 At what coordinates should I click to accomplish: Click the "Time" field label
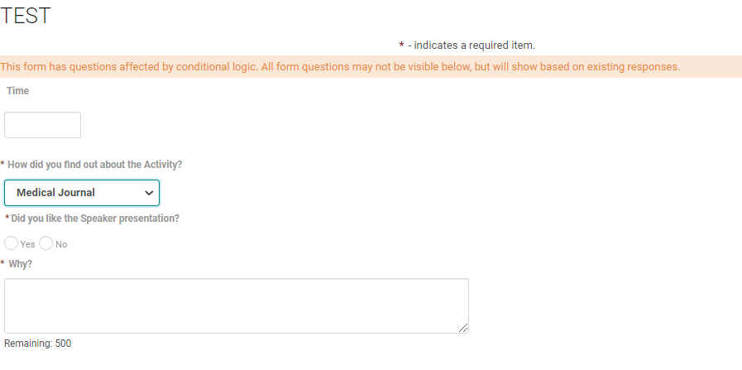coord(17,91)
